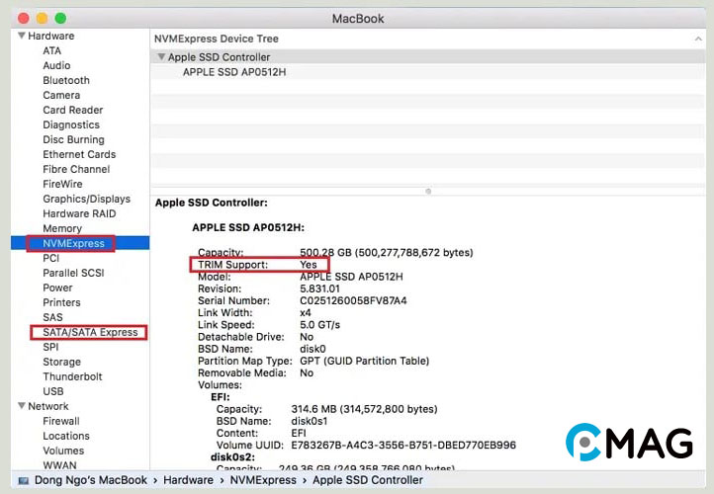Select WWAN under Network
The height and width of the screenshot is (494, 714).
point(59,465)
